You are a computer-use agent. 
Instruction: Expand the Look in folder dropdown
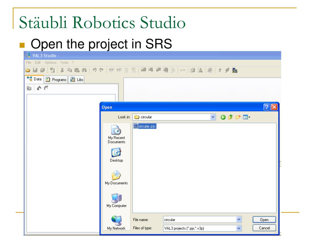pos(213,117)
